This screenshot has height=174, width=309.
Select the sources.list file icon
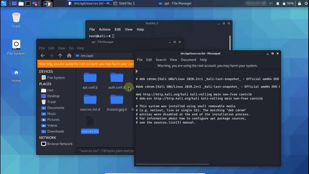(90, 121)
